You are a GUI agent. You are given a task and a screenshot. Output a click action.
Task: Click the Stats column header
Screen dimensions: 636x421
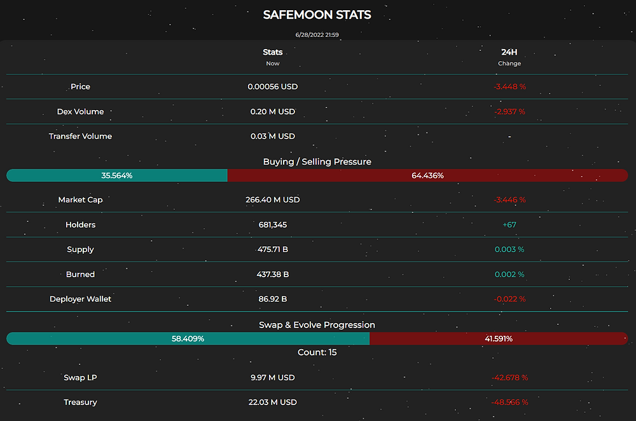tap(273, 52)
